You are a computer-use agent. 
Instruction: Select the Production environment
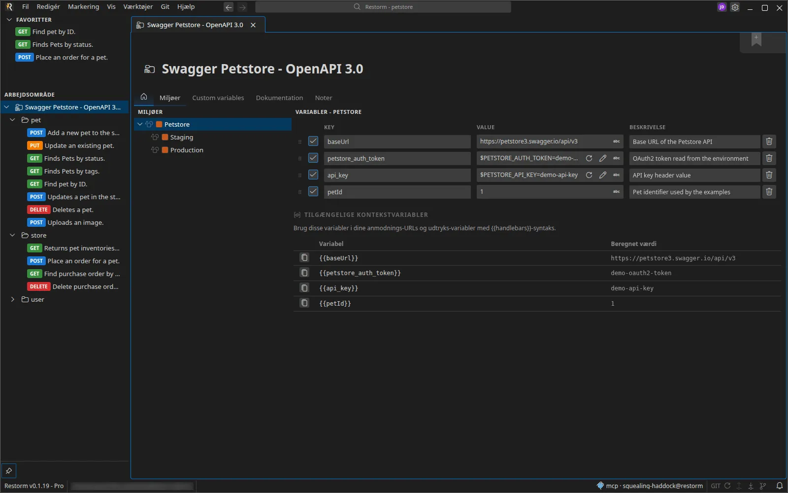[213, 150]
